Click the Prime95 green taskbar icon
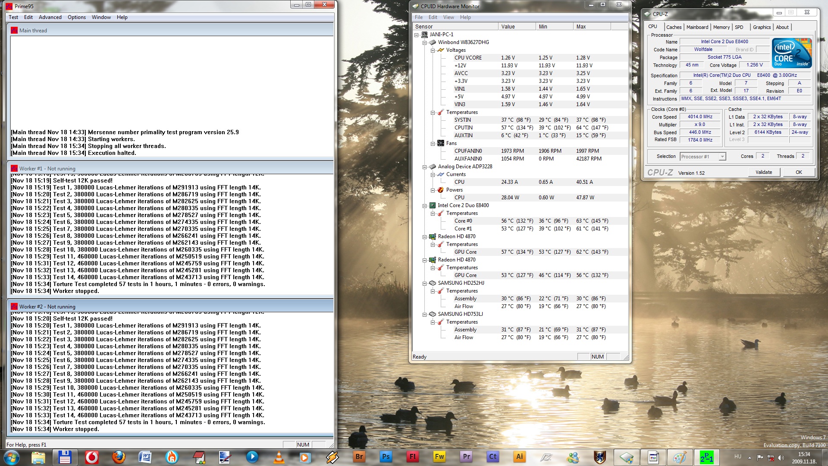The height and width of the screenshot is (466, 828). [706, 457]
